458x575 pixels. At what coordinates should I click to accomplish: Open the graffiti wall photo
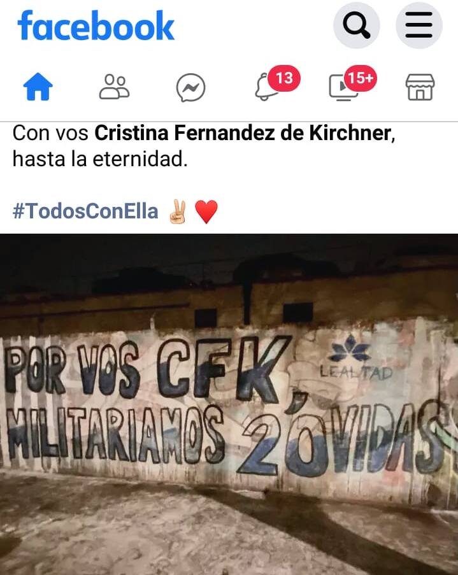229,404
